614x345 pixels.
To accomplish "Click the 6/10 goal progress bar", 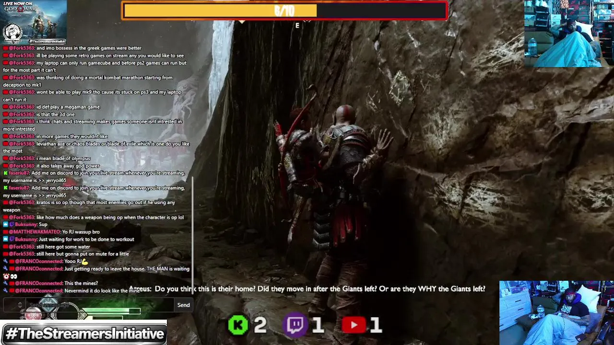I will click(284, 11).
